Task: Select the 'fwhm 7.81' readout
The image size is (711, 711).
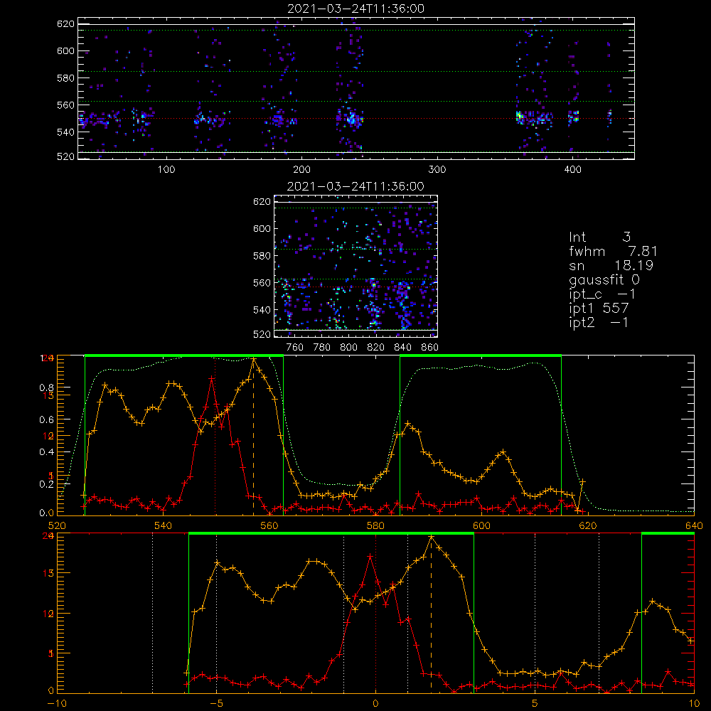Action: [x=613, y=251]
